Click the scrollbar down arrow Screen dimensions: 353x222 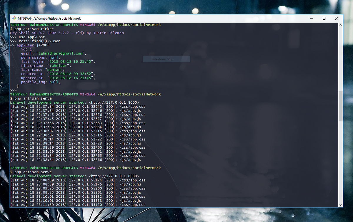click(x=341, y=204)
